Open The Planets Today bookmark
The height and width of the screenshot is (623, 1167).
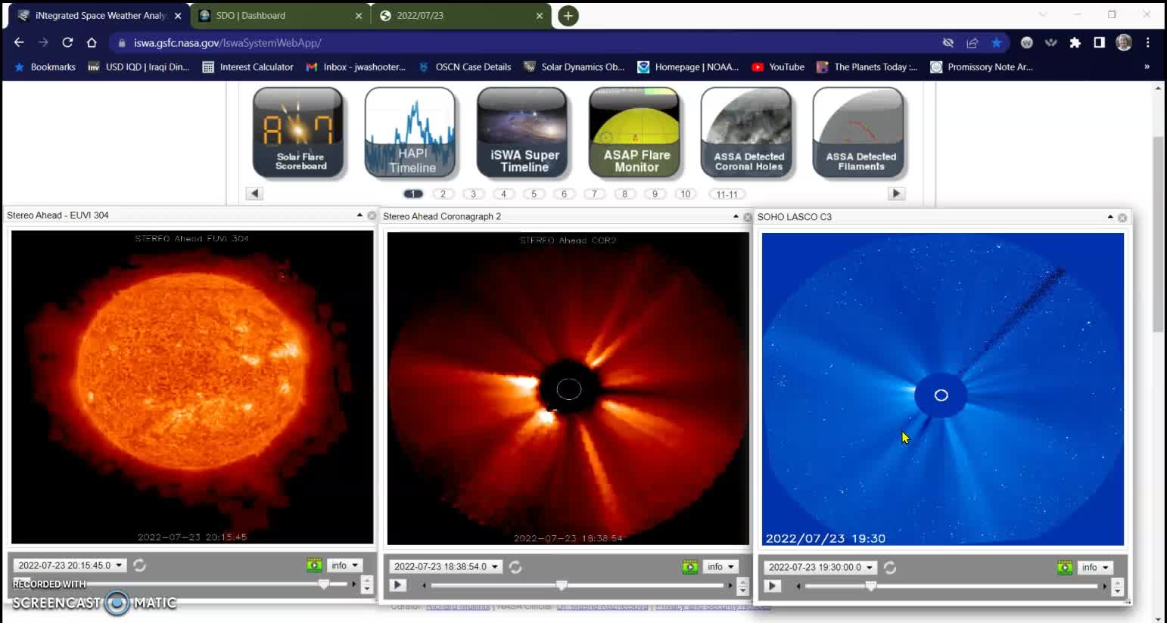pos(867,67)
